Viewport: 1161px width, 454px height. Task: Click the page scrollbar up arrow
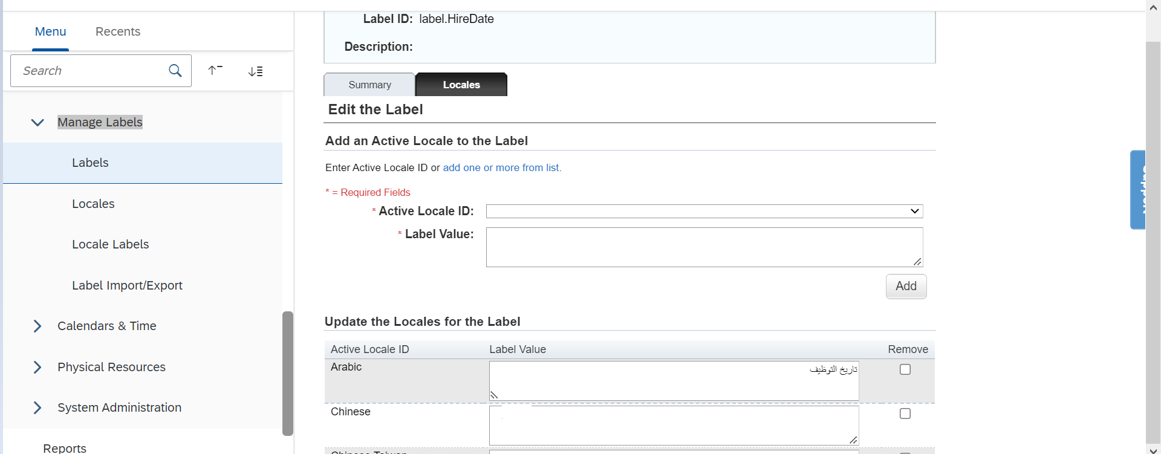click(1153, 7)
